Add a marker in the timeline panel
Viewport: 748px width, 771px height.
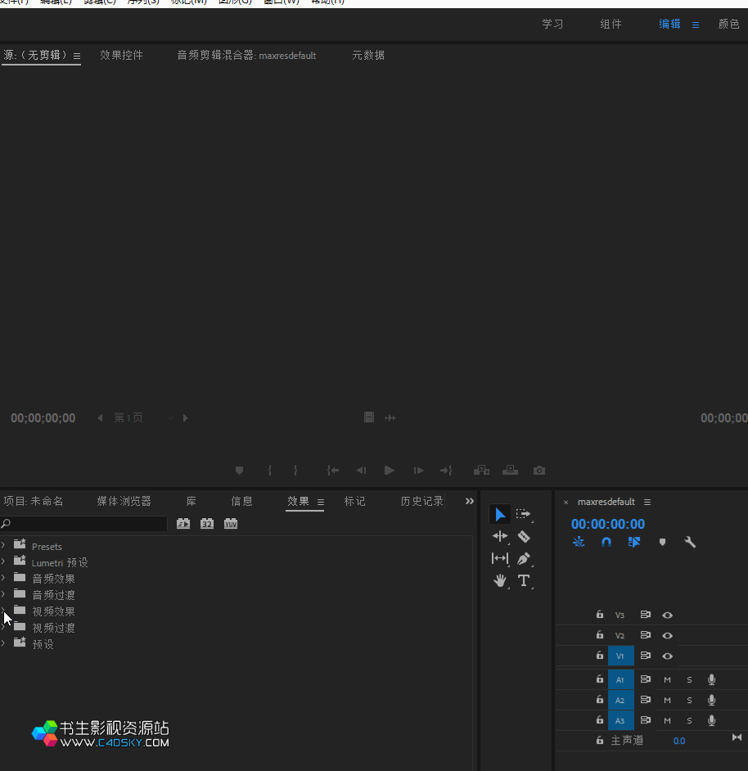(x=662, y=542)
